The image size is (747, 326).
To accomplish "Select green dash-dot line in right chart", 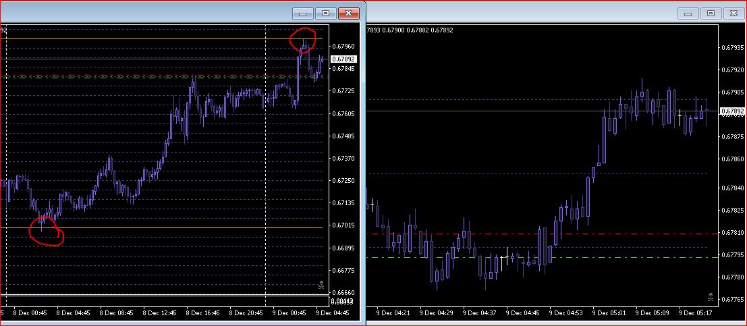I will click(x=542, y=257).
